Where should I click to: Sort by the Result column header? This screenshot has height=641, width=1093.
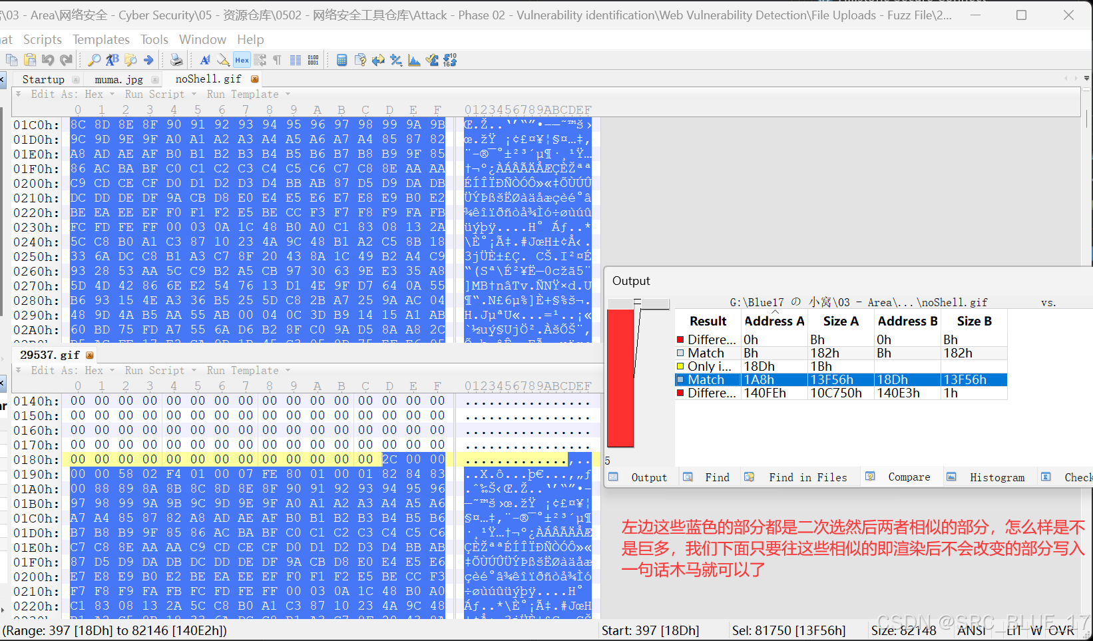pyautogui.click(x=708, y=321)
